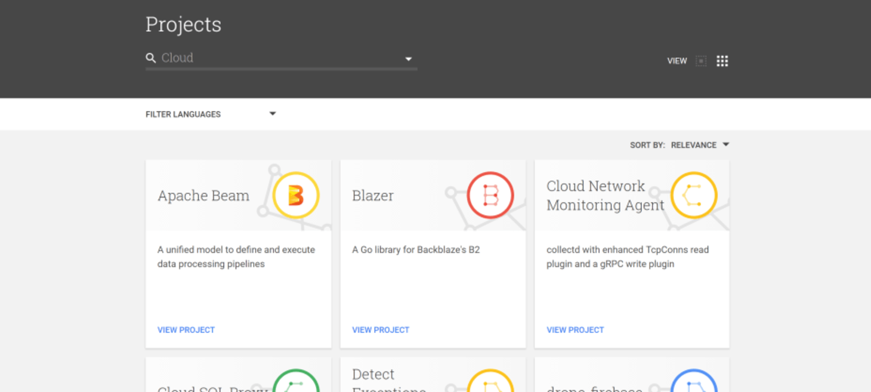Open the Filter Languages dropdown
This screenshot has width=871, height=392.
tap(211, 114)
